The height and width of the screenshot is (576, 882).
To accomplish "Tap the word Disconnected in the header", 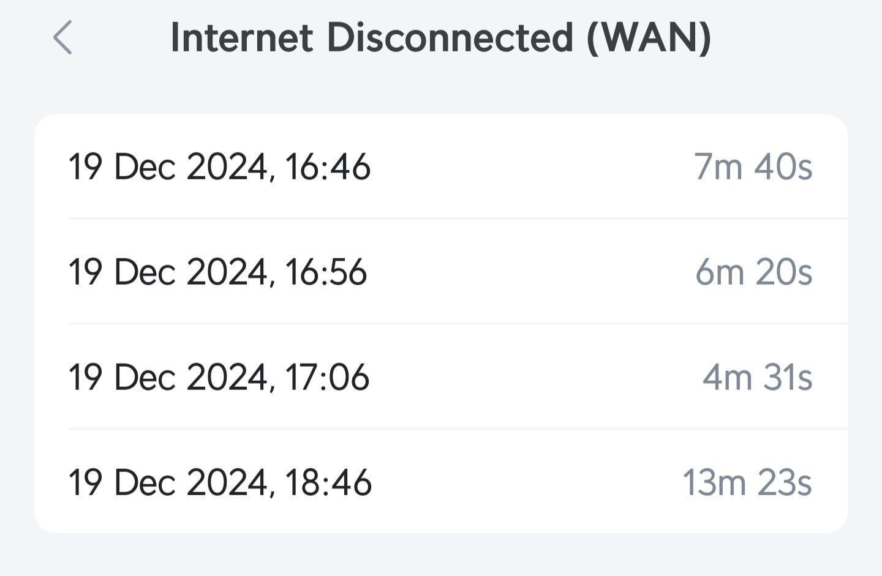I will [450, 37].
